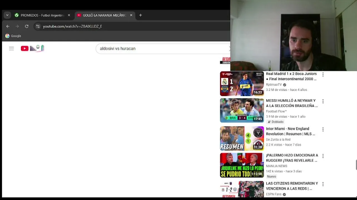This screenshot has height=200, width=357.
Task: Click 142 k vistas hace 3 días
Action: click(284, 171)
